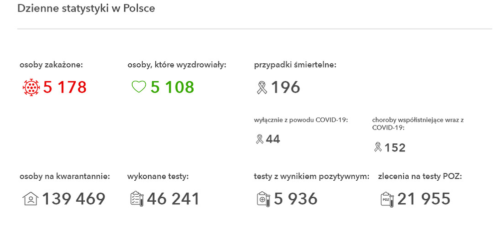Click the POZ test orders icon
499x250 pixels.
click(387, 199)
